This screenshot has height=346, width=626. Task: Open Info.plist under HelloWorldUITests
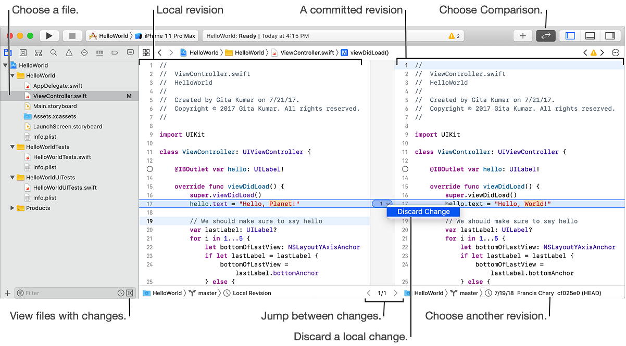(45, 198)
